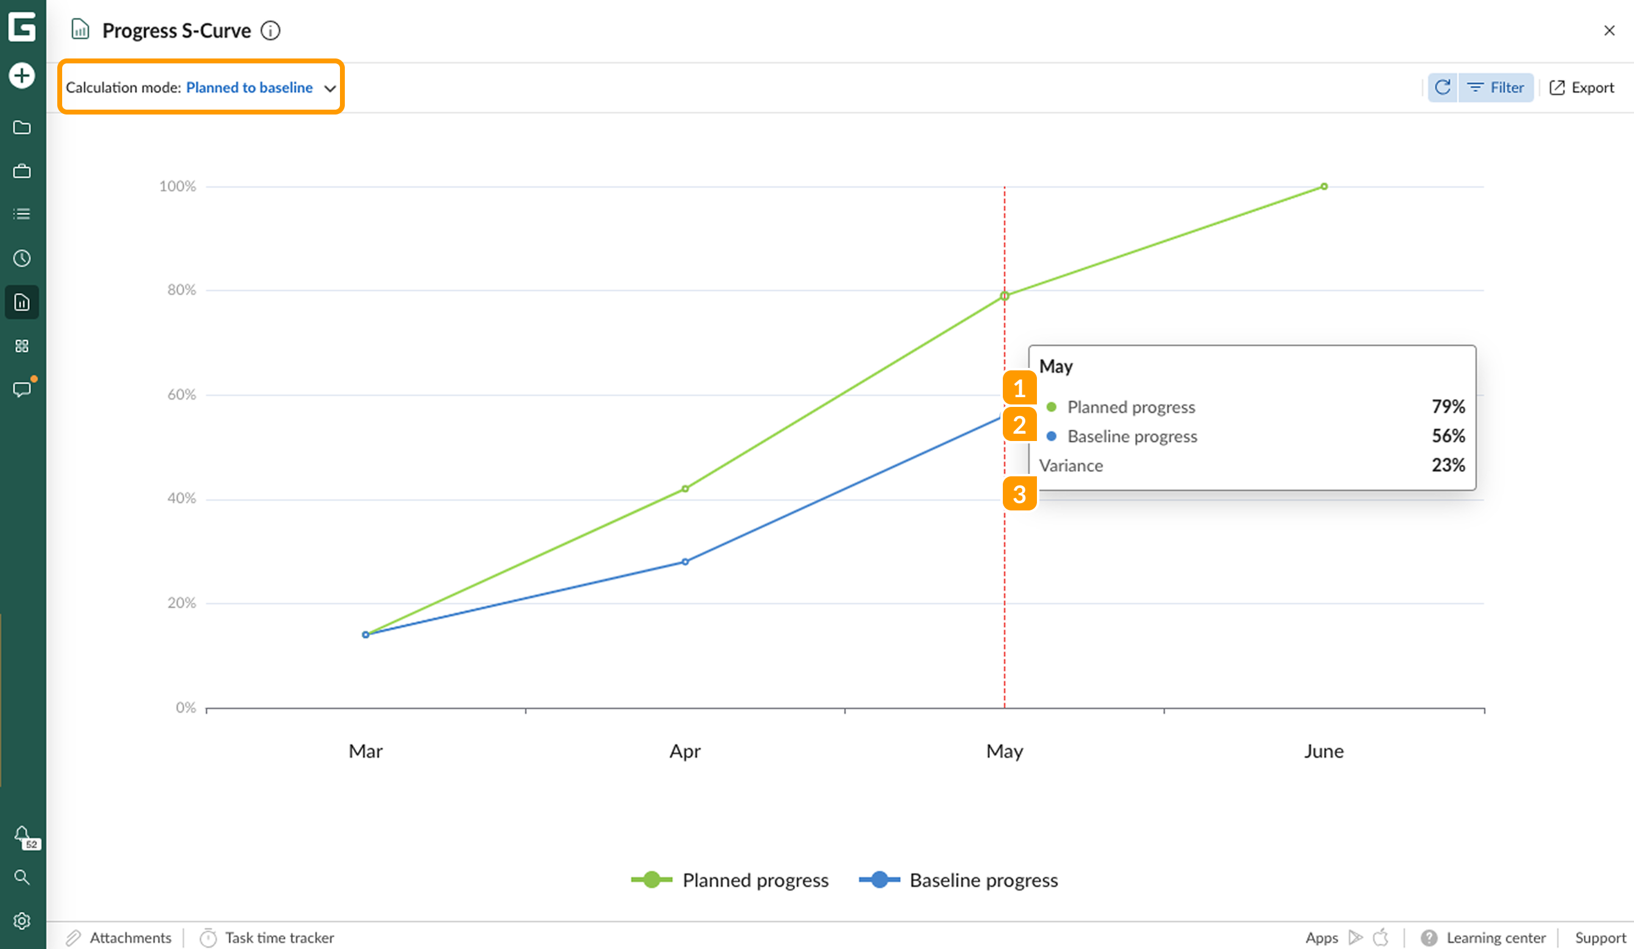Click the GanttPRO logo icon
The image size is (1634, 949).
22,28
